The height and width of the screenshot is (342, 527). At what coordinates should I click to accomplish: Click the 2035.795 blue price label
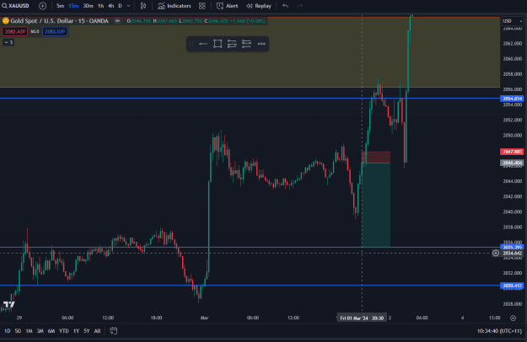[512, 248]
